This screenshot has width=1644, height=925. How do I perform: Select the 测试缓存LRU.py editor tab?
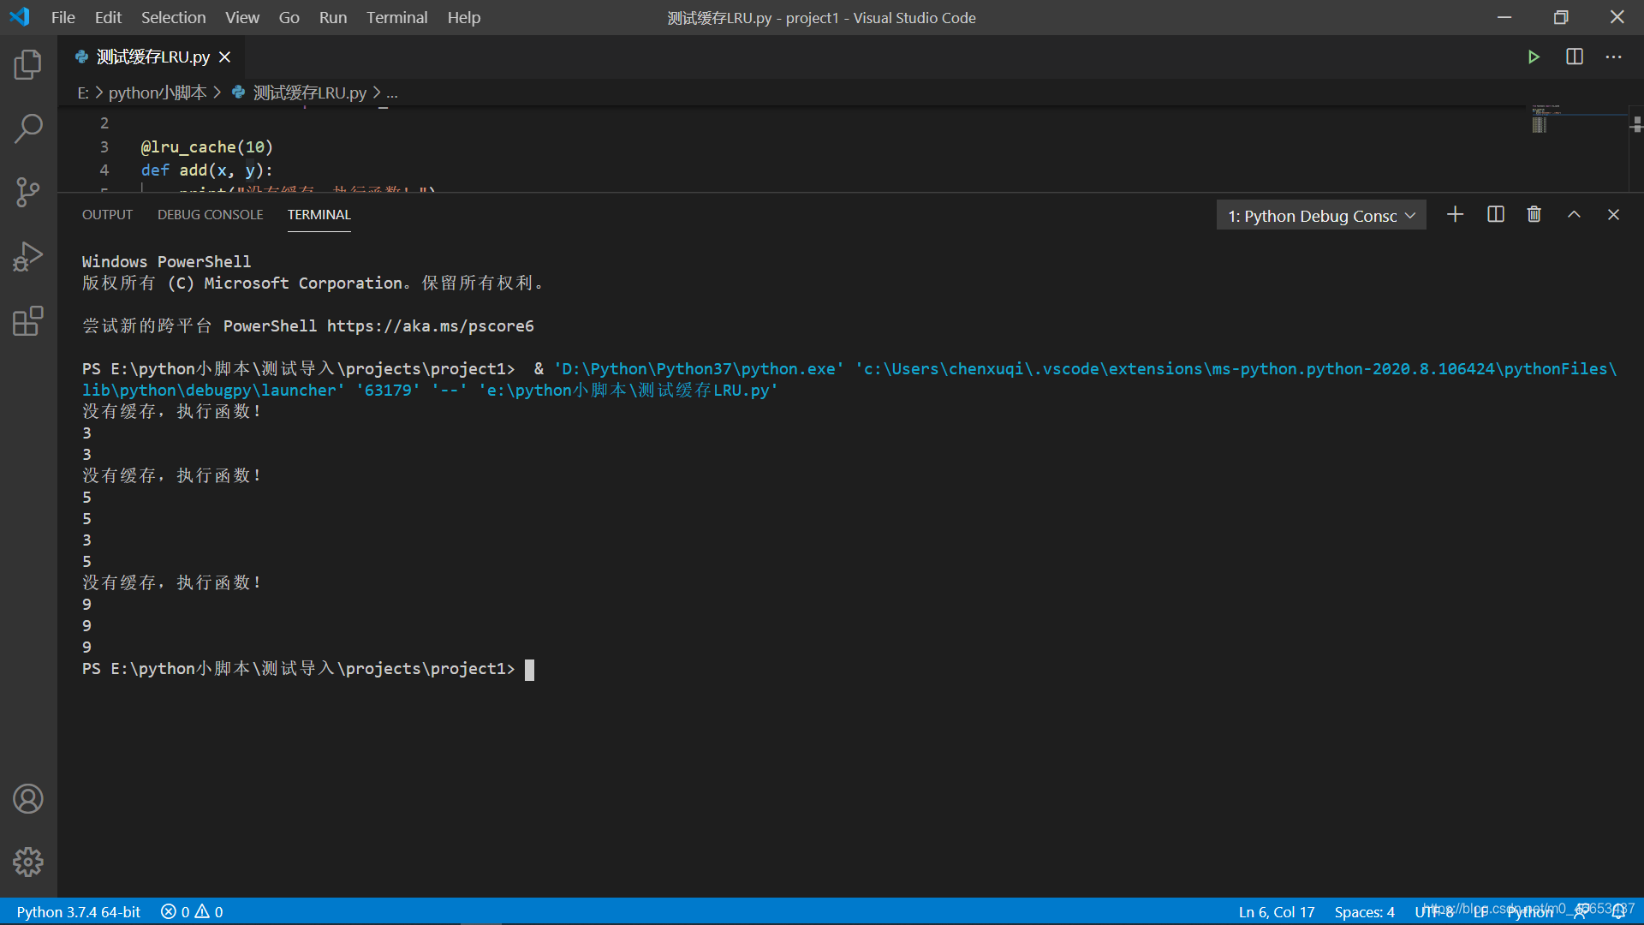[x=152, y=57]
